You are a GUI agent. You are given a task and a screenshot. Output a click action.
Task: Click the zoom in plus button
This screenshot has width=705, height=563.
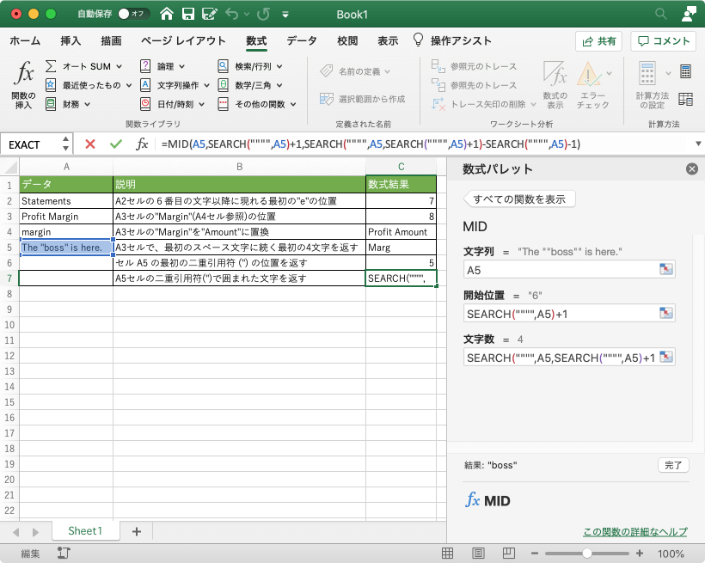[x=640, y=553]
